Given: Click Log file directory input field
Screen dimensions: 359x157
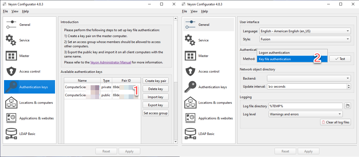Looking at the screenshot, I should click(x=306, y=106).
